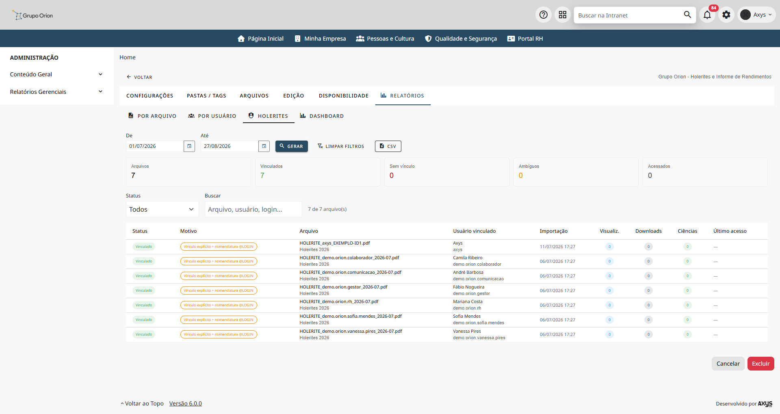Click the 11/07/2026 17:27 import date
Viewport: 780px width, 414px height.
coord(557,247)
